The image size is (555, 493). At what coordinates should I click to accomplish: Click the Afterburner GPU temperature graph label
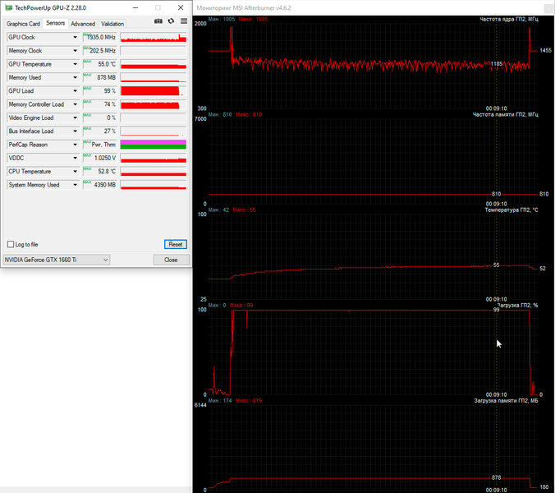click(x=511, y=210)
